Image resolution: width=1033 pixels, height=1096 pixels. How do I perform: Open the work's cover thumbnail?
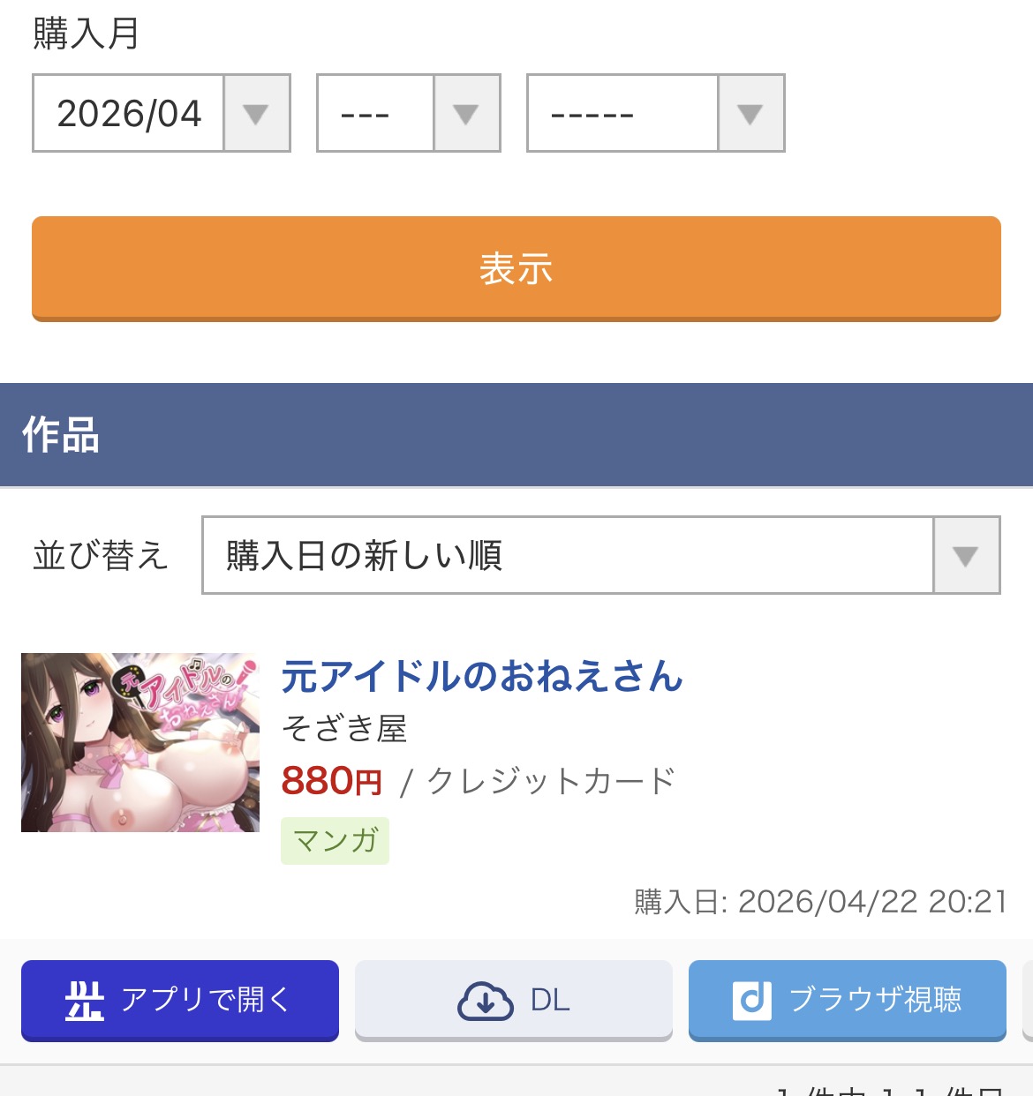140,742
